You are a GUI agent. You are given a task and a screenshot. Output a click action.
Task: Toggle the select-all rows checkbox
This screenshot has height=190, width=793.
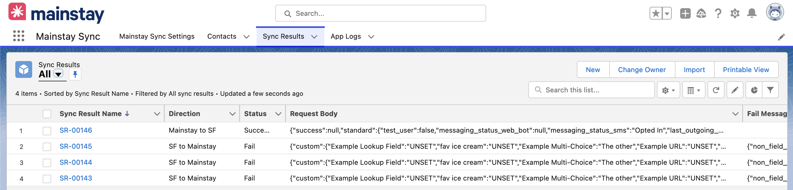(47, 114)
